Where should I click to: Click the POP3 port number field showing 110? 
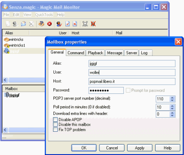tap(163, 99)
